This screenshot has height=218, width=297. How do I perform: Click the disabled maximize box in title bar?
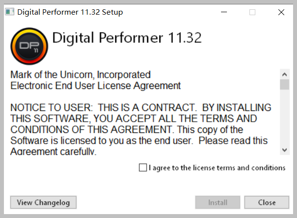tap(252, 12)
